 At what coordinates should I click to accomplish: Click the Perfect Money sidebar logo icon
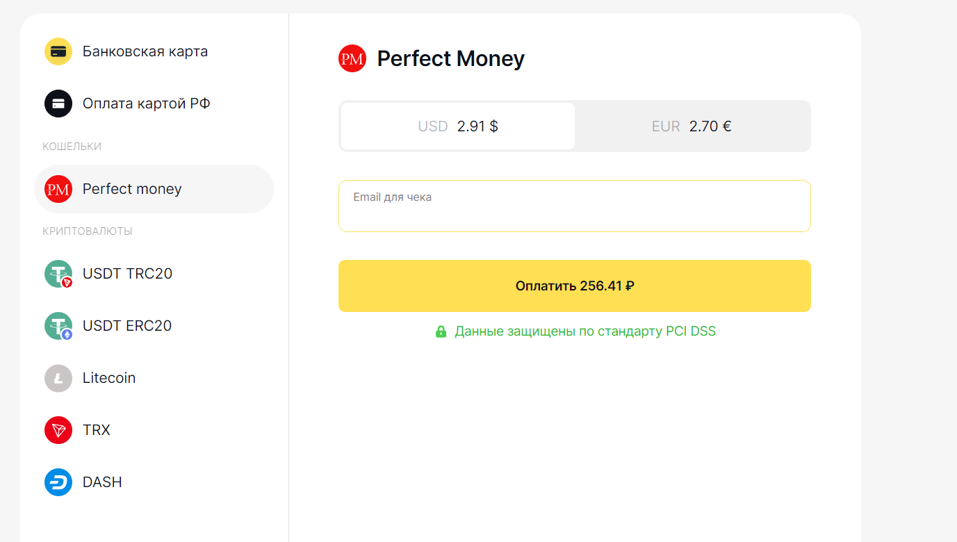tap(58, 189)
